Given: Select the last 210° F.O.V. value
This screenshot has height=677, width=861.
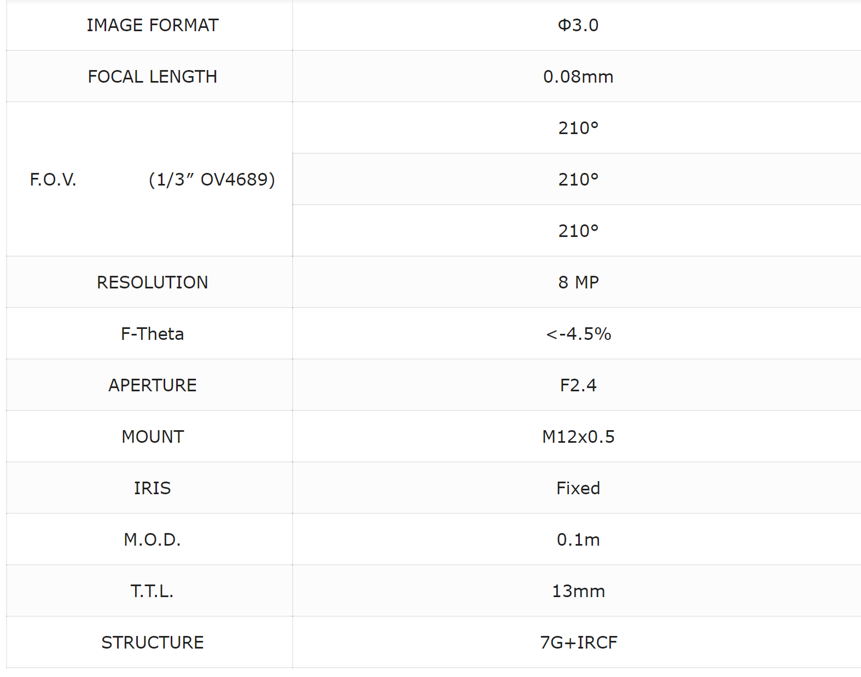Looking at the screenshot, I should (x=578, y=231).
